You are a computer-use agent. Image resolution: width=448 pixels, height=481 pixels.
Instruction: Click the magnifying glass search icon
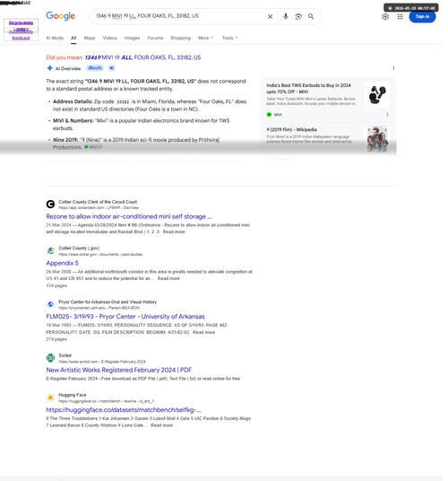coord(311,16)
